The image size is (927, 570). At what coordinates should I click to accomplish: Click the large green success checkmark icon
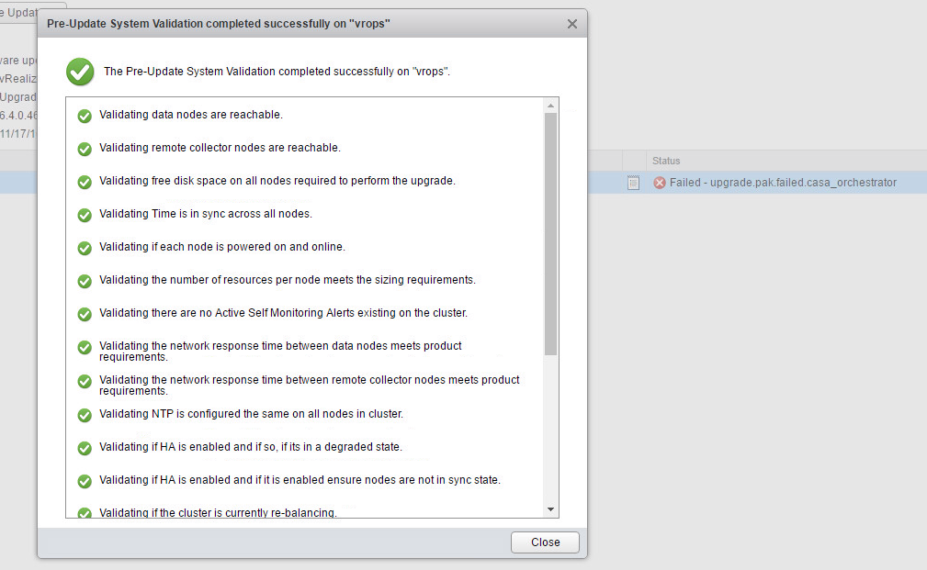point(80,73)
